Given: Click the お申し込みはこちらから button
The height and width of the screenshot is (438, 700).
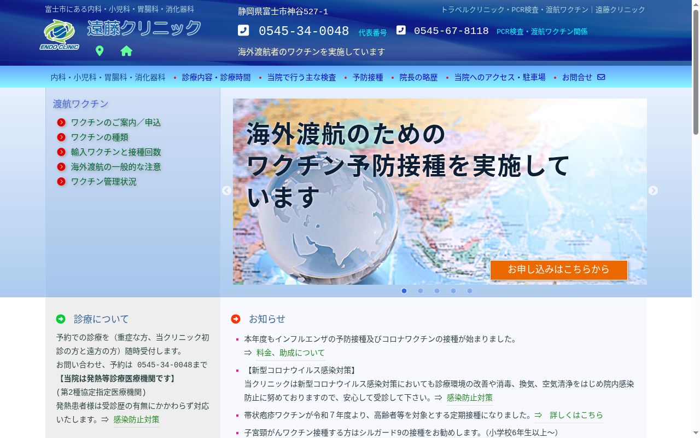Looking at the screenshot, I should pos(558,269).
